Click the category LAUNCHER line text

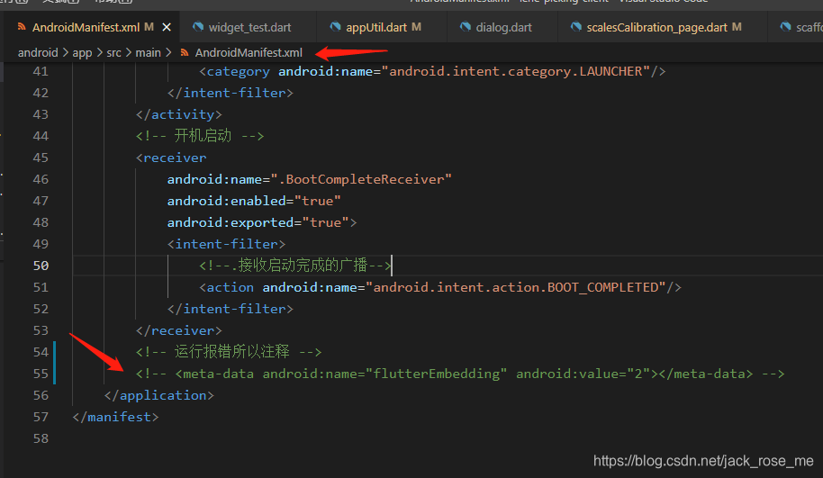pos(432,71)
